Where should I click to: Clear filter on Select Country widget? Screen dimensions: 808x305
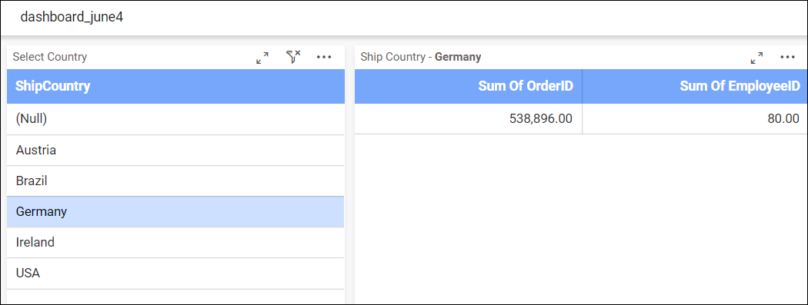pyautogui.click(x=293, y=57)
